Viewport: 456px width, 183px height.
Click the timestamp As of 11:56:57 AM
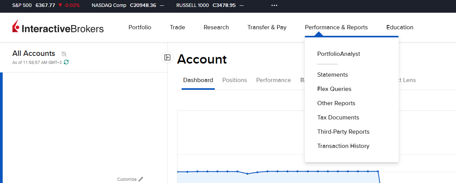(x=37, y=62)
